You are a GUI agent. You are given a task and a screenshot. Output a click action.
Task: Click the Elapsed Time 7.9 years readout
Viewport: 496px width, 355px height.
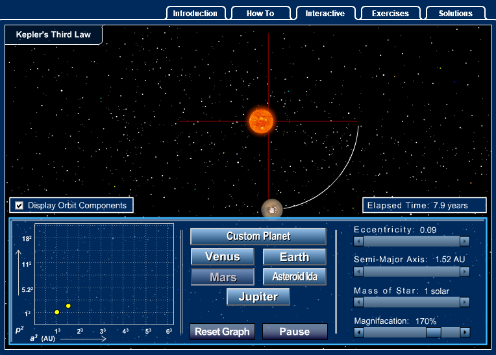[424, 206]
